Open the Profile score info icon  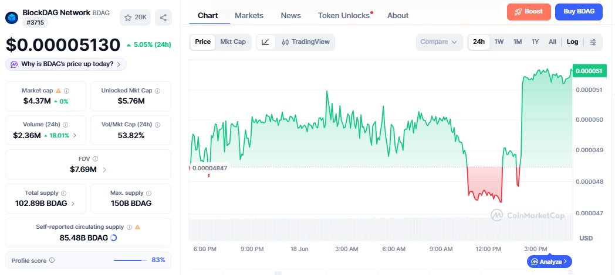[x=52, y=260]
